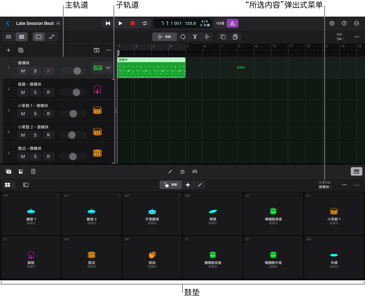Viewport: 365px width, 298px height.
Task: Click the copy regions icon
Action: click(x=235, y=37)
